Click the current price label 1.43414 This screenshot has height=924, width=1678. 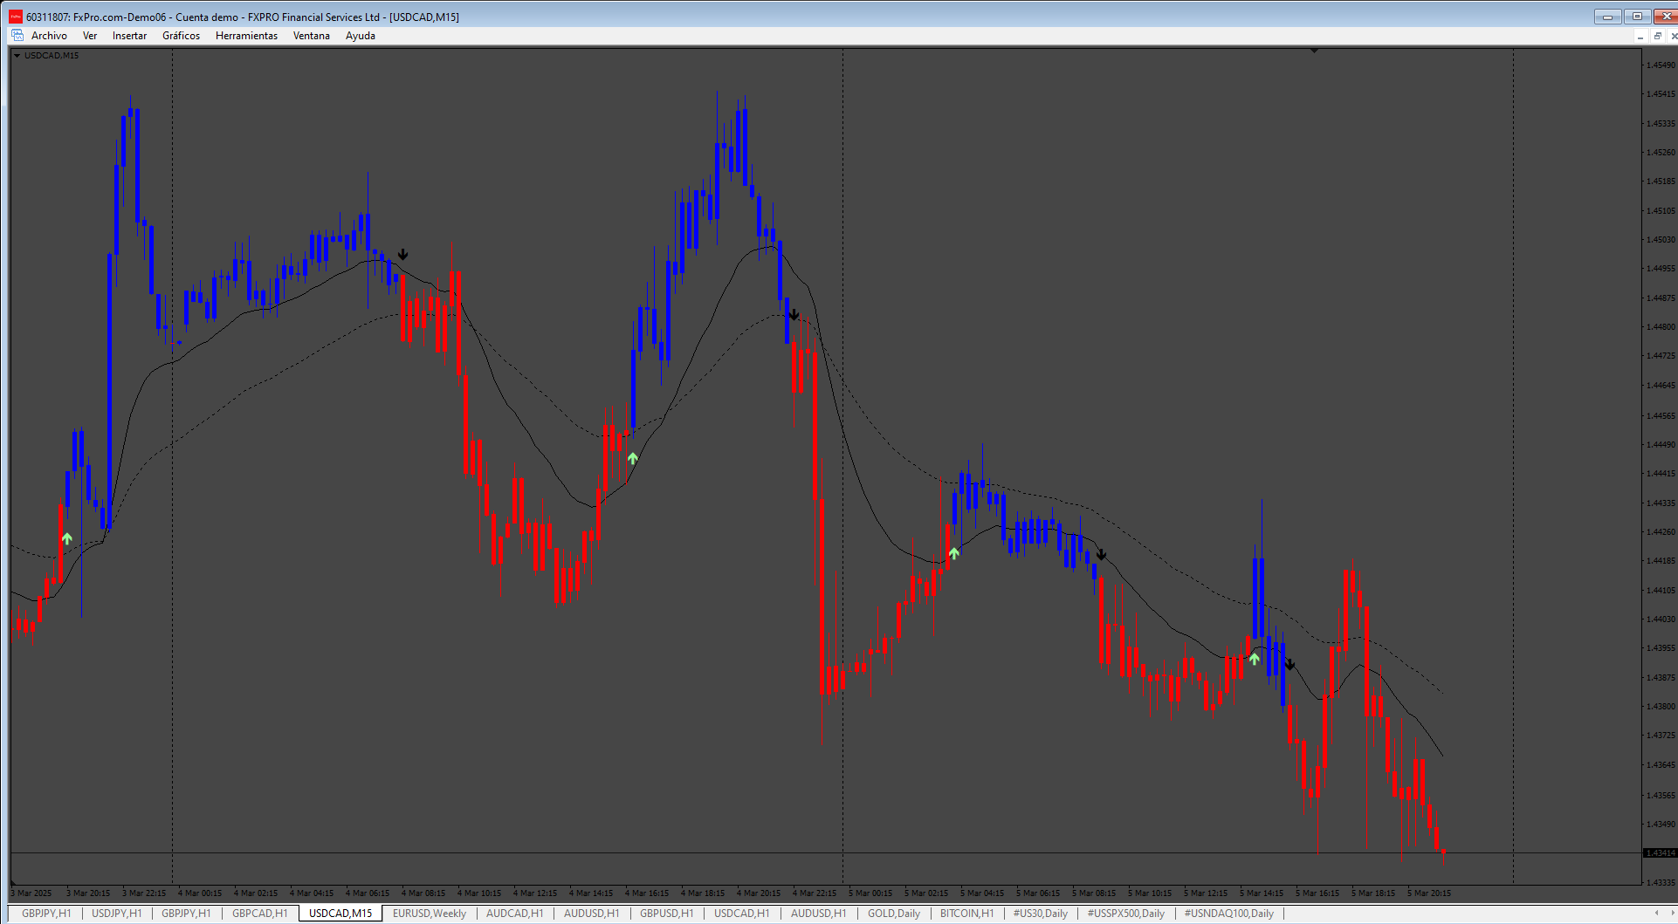[x=1660, y=853]
